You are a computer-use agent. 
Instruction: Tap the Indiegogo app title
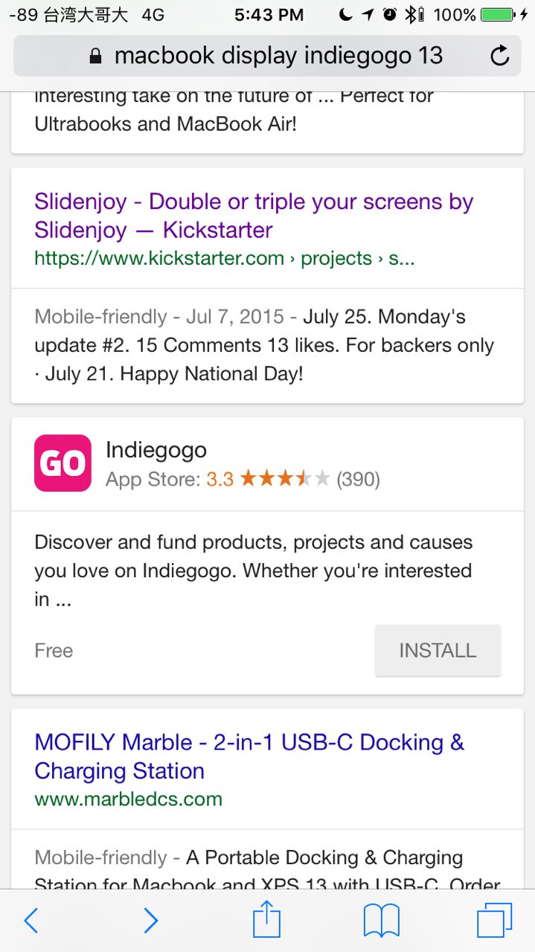pyautogui.click(x=156, y=449)
